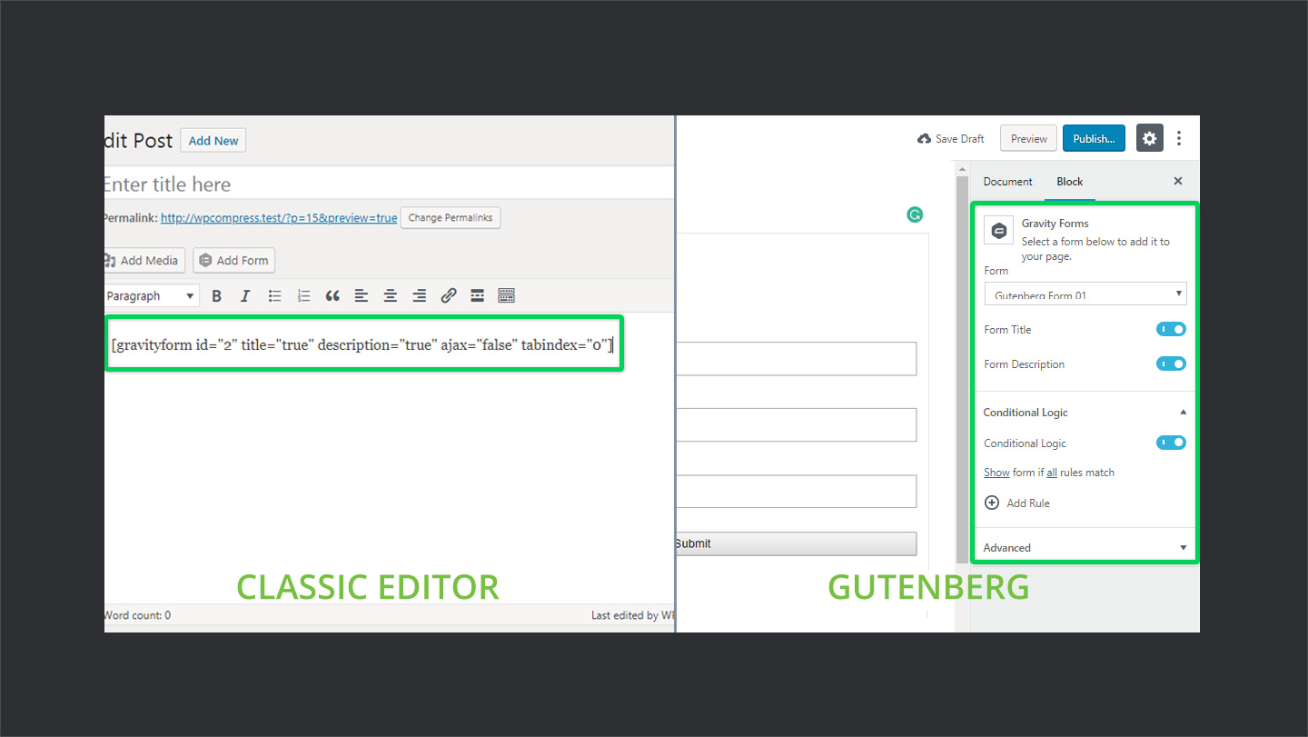The width and height of the screenshot is (1308, 737).
Task: Open the Paragraph format dropdown
Action: click(151, 295)
